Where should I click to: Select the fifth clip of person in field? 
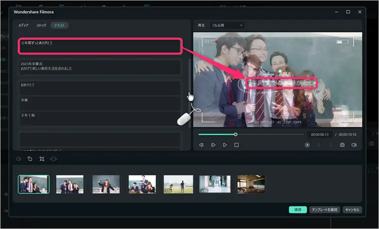click(178, 184)
